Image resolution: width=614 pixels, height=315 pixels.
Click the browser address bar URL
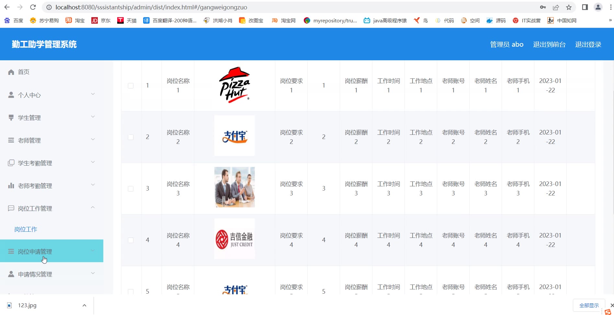tap(151, 7)
